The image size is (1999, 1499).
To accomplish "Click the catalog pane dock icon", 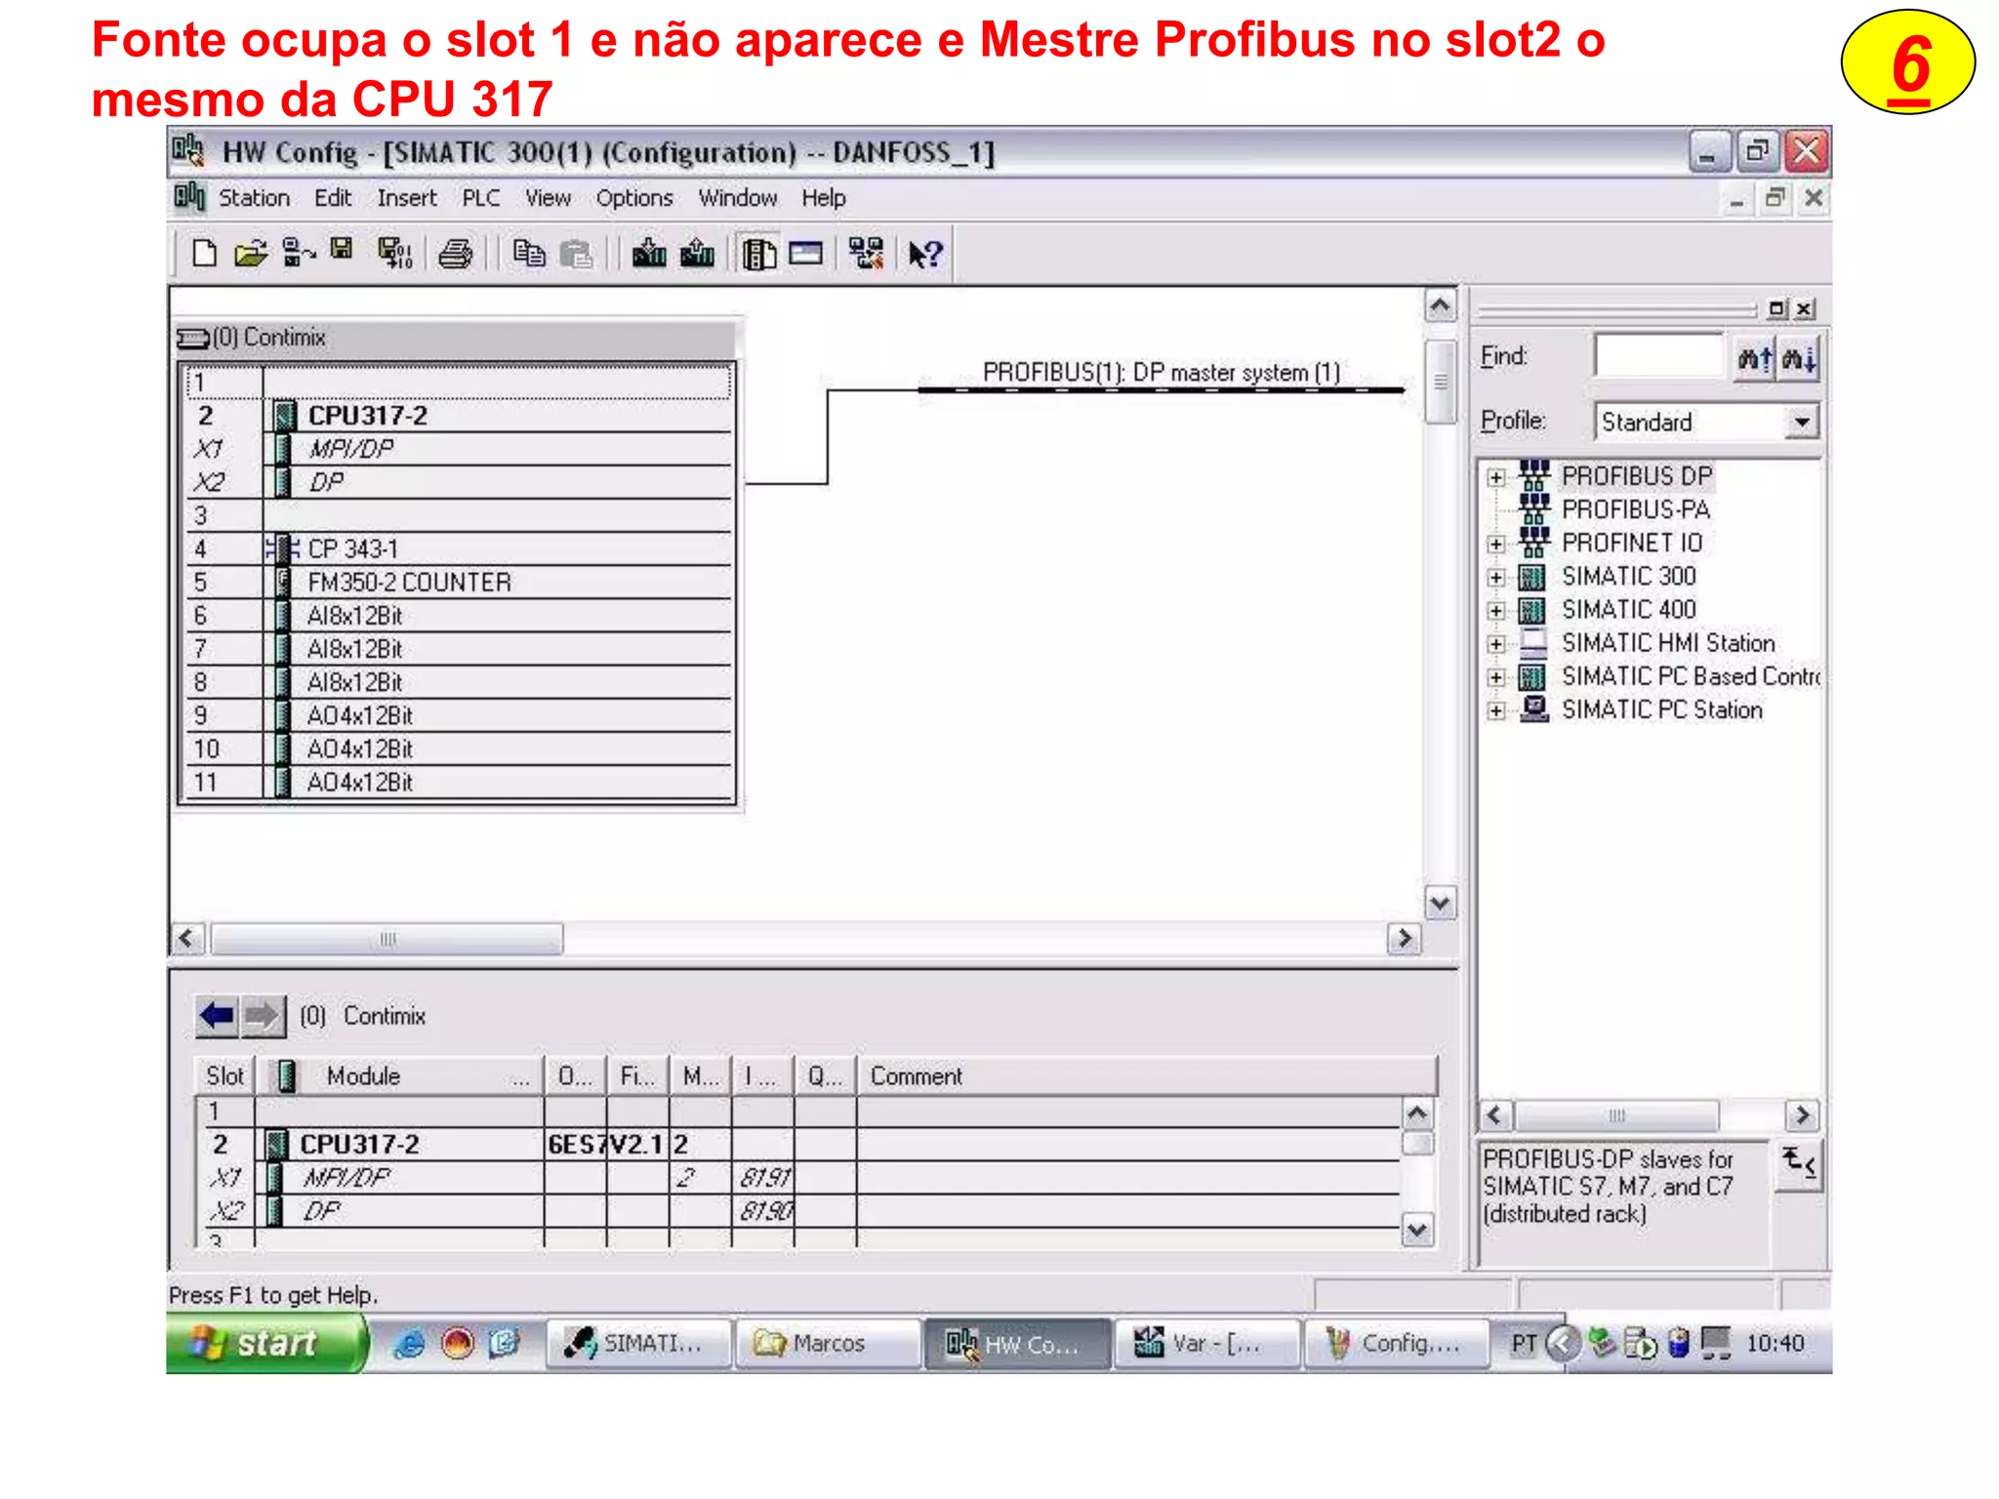I will [x=1776, y=309].
